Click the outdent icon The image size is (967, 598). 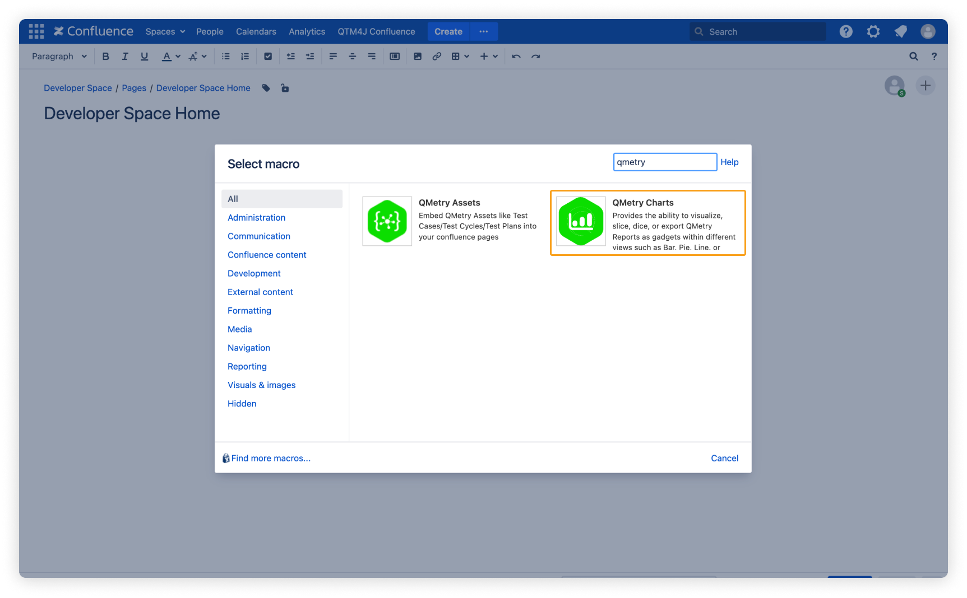tap(291, 56)
